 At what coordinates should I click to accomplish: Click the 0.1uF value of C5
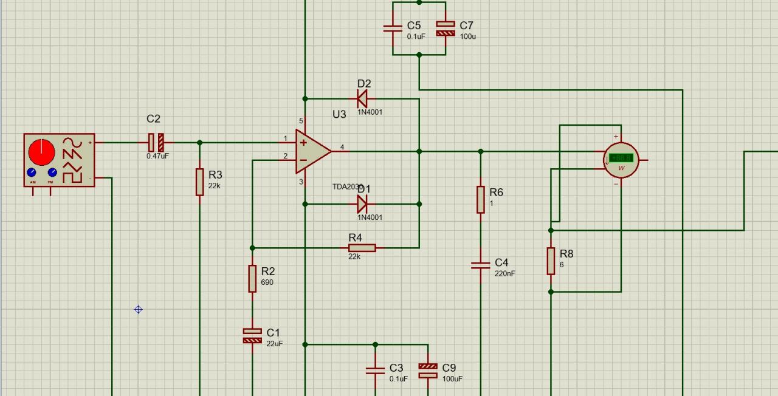click(416, 36)
